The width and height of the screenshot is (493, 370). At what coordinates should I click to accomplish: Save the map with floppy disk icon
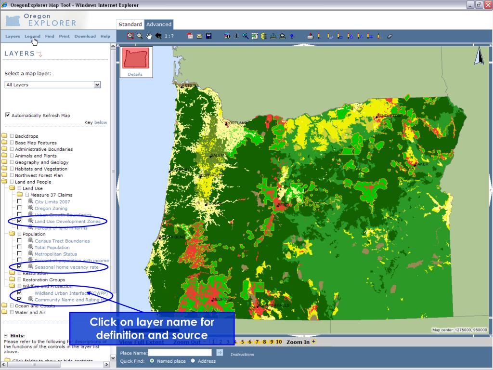[x=208, y=36]
